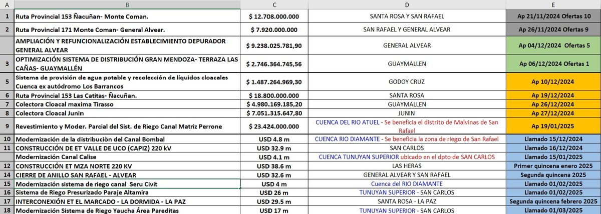Select row 12 header number

7,165
